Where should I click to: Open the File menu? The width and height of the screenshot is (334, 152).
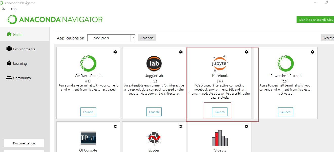click(x=3, y=9)
